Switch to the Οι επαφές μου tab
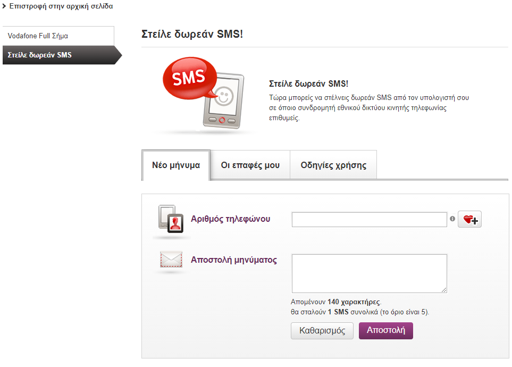 coord(250,165)
